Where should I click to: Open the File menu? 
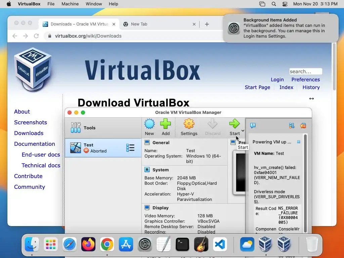click(51, 4)
